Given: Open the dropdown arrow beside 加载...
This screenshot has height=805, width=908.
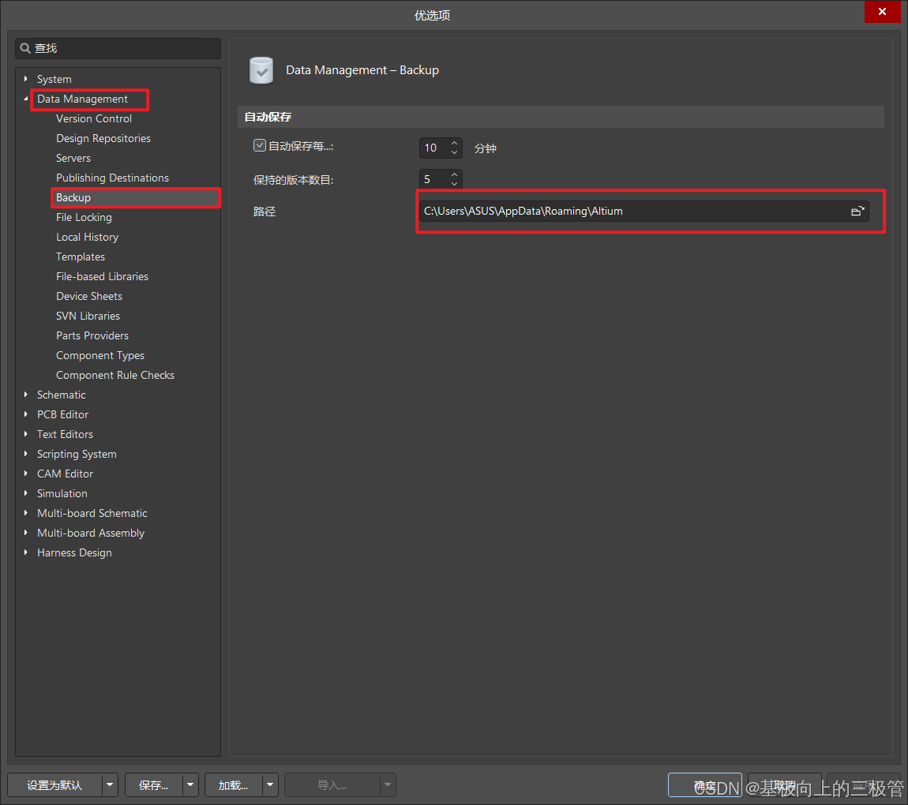Looking at the screenshot, I should pos(271,784).
